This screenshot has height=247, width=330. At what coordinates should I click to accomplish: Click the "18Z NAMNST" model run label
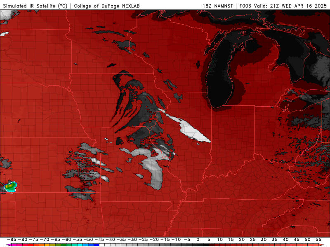click(x=218, y=6)
